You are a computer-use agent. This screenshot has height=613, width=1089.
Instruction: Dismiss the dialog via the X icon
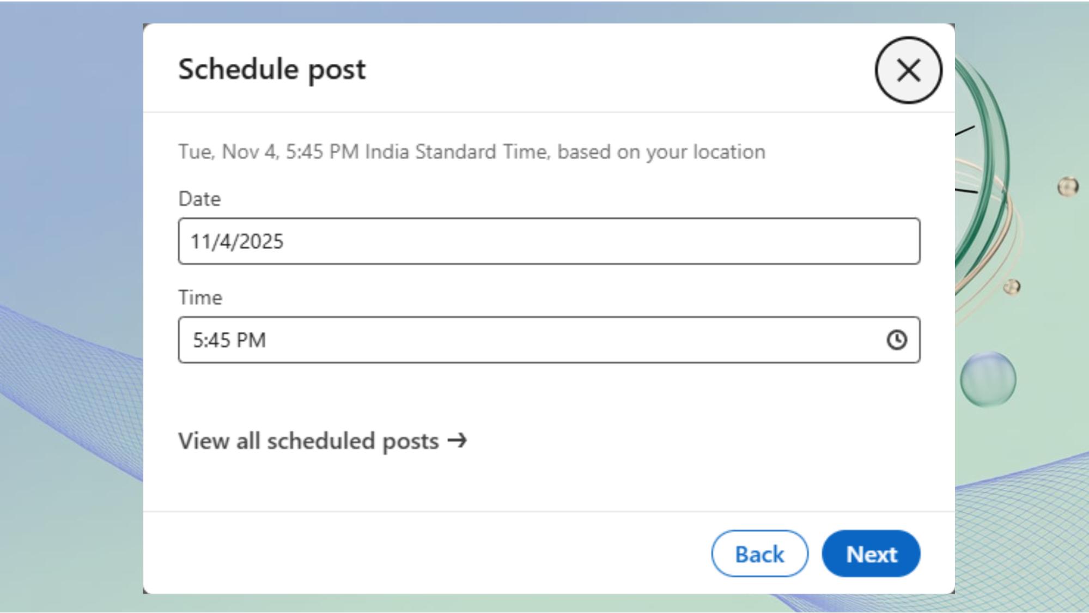click(x=908, y=70)
